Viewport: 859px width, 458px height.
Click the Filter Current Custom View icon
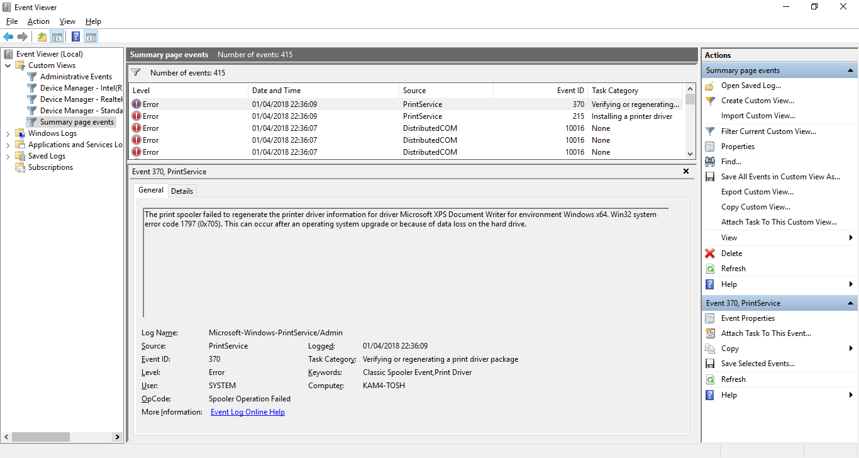(710, 131)
